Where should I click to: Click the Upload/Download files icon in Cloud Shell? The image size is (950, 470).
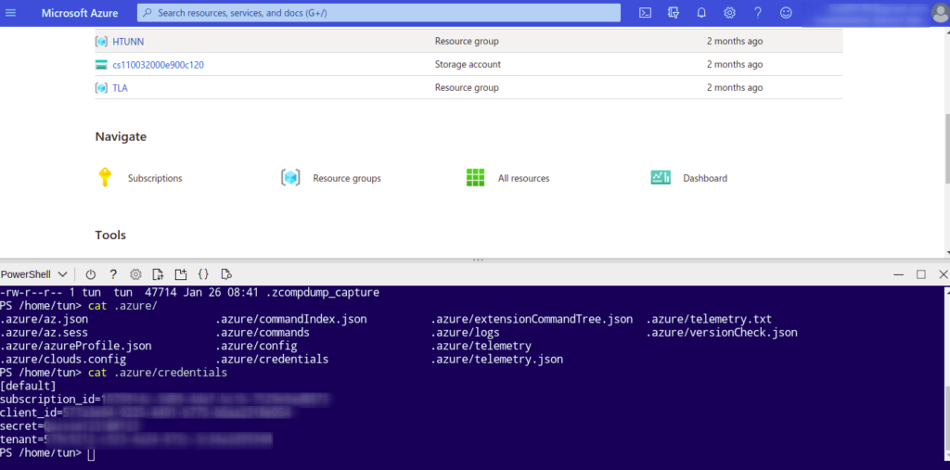(158, 274)
